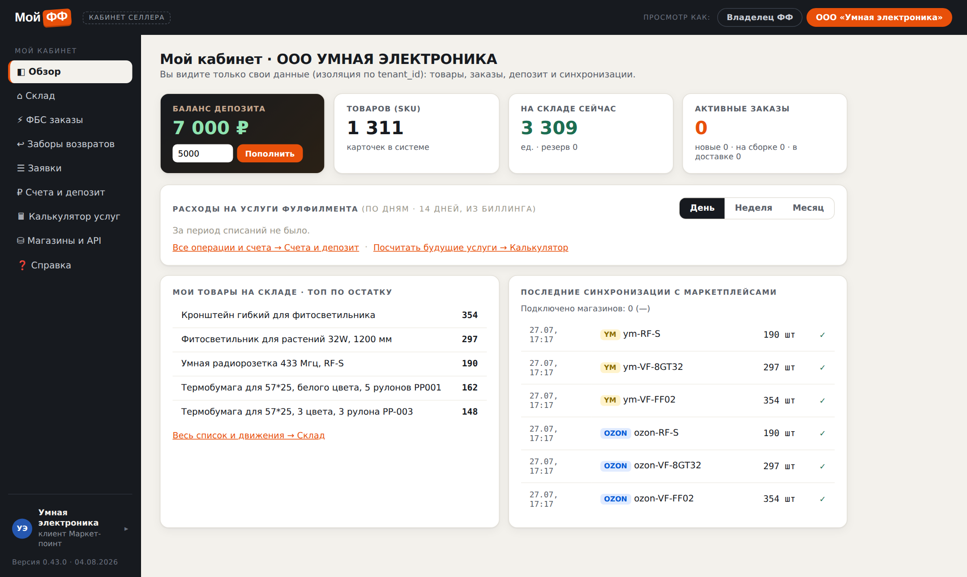This screenshot has width=967, height=577.
Task: Click the return arrow icon beside Заборы возвратов
Action: click(x=21, y=144)
